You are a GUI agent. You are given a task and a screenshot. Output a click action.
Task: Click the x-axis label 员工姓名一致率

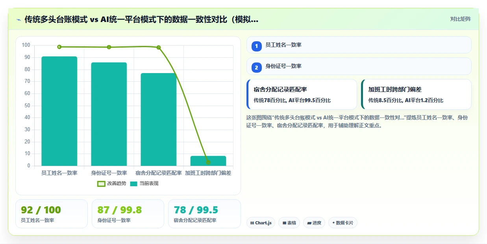(x=59, y=173)
